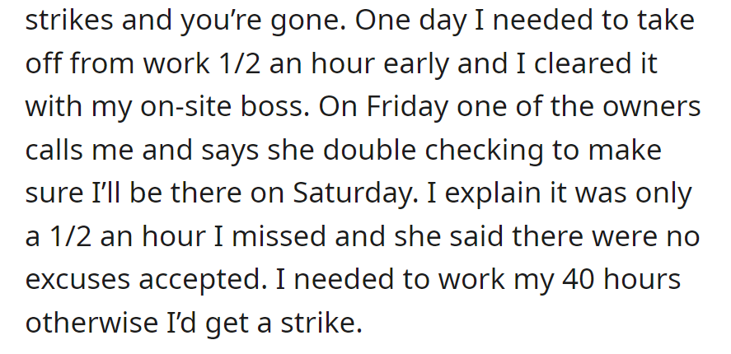Click the word "strikes" starting the paragraph
The width and height of the screenshot is (731, 354).
69,21
